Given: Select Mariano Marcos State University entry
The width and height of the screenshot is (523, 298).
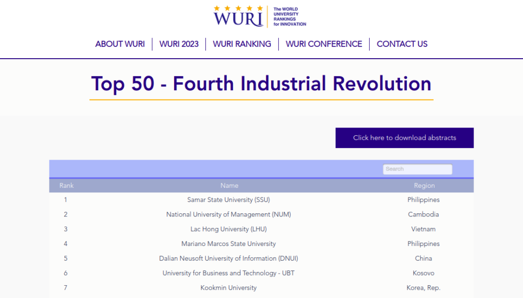Looking at the screenshot, I should point(228,244).
